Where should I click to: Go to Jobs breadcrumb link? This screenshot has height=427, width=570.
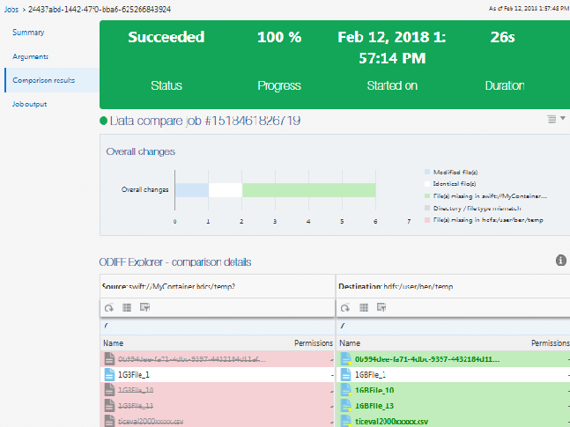(x=11, y=10)
